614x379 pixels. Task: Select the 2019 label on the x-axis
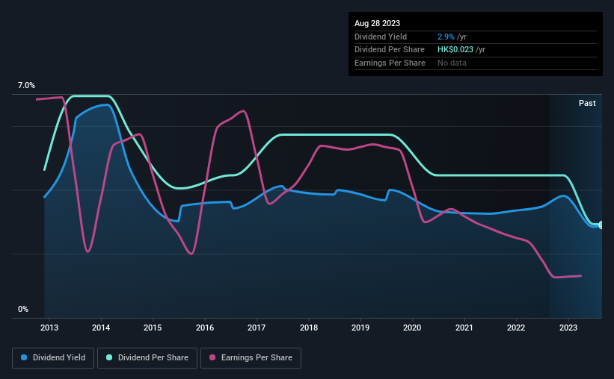[360, 328]
